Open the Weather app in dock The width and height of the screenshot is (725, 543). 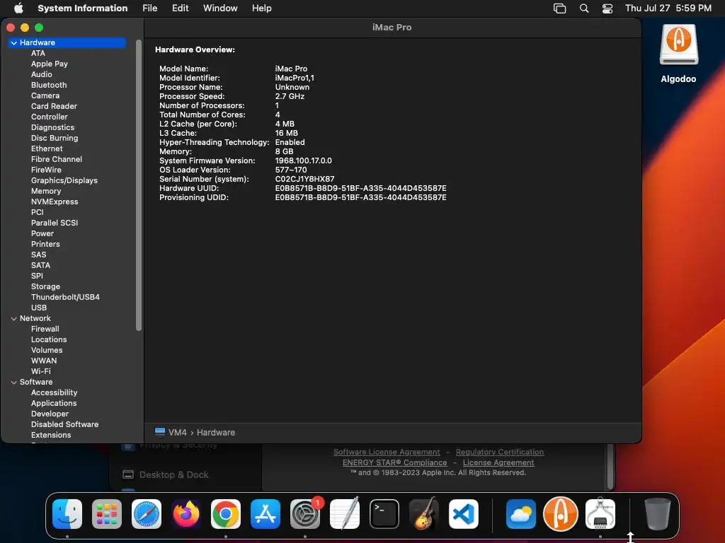pos(521,514)
